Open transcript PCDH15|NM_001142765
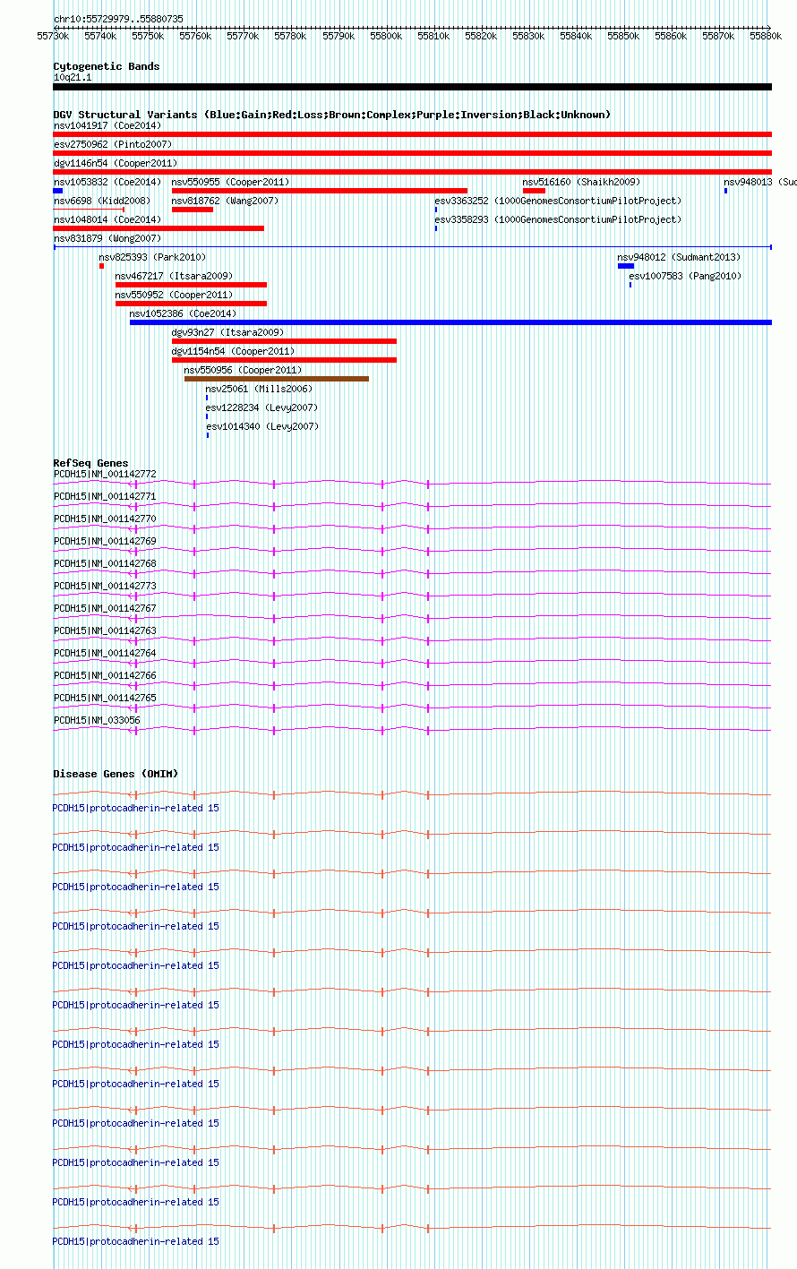The height and width of the screenshot is (1269, 797). [105, 698]
